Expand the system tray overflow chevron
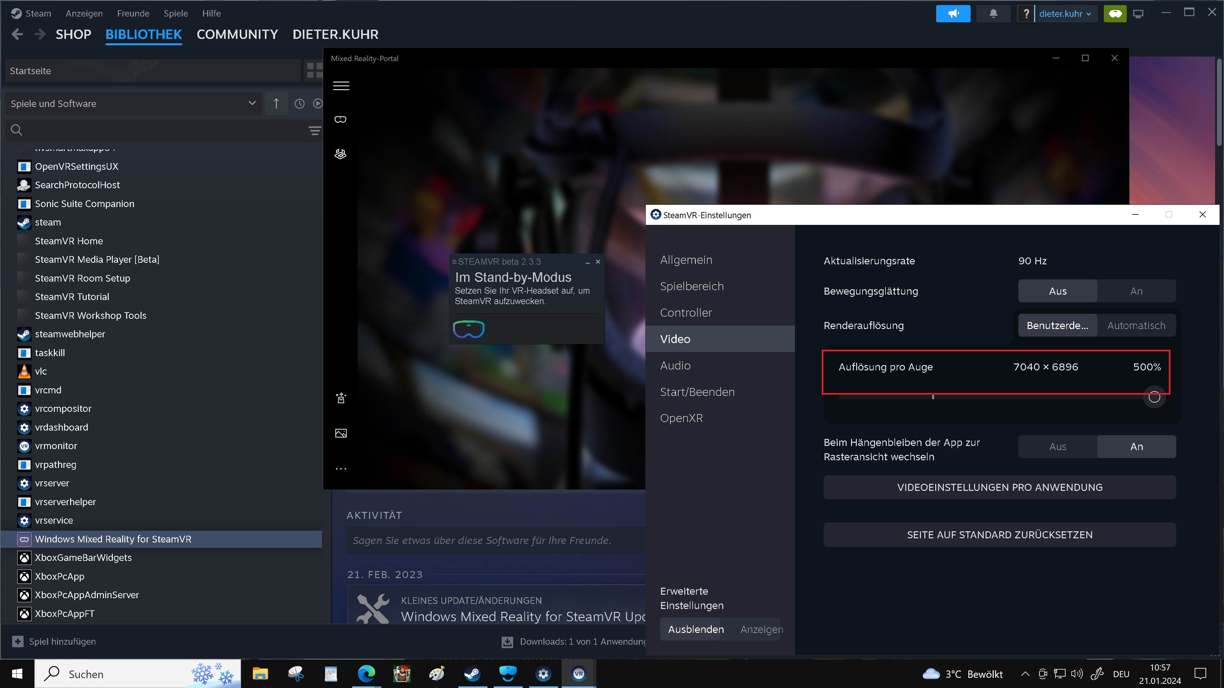 click(1025, 674)
